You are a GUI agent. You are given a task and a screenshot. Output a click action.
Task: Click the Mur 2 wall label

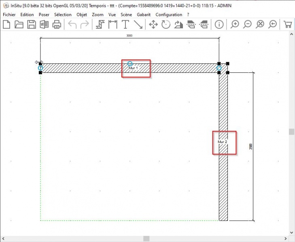[223, 142]
